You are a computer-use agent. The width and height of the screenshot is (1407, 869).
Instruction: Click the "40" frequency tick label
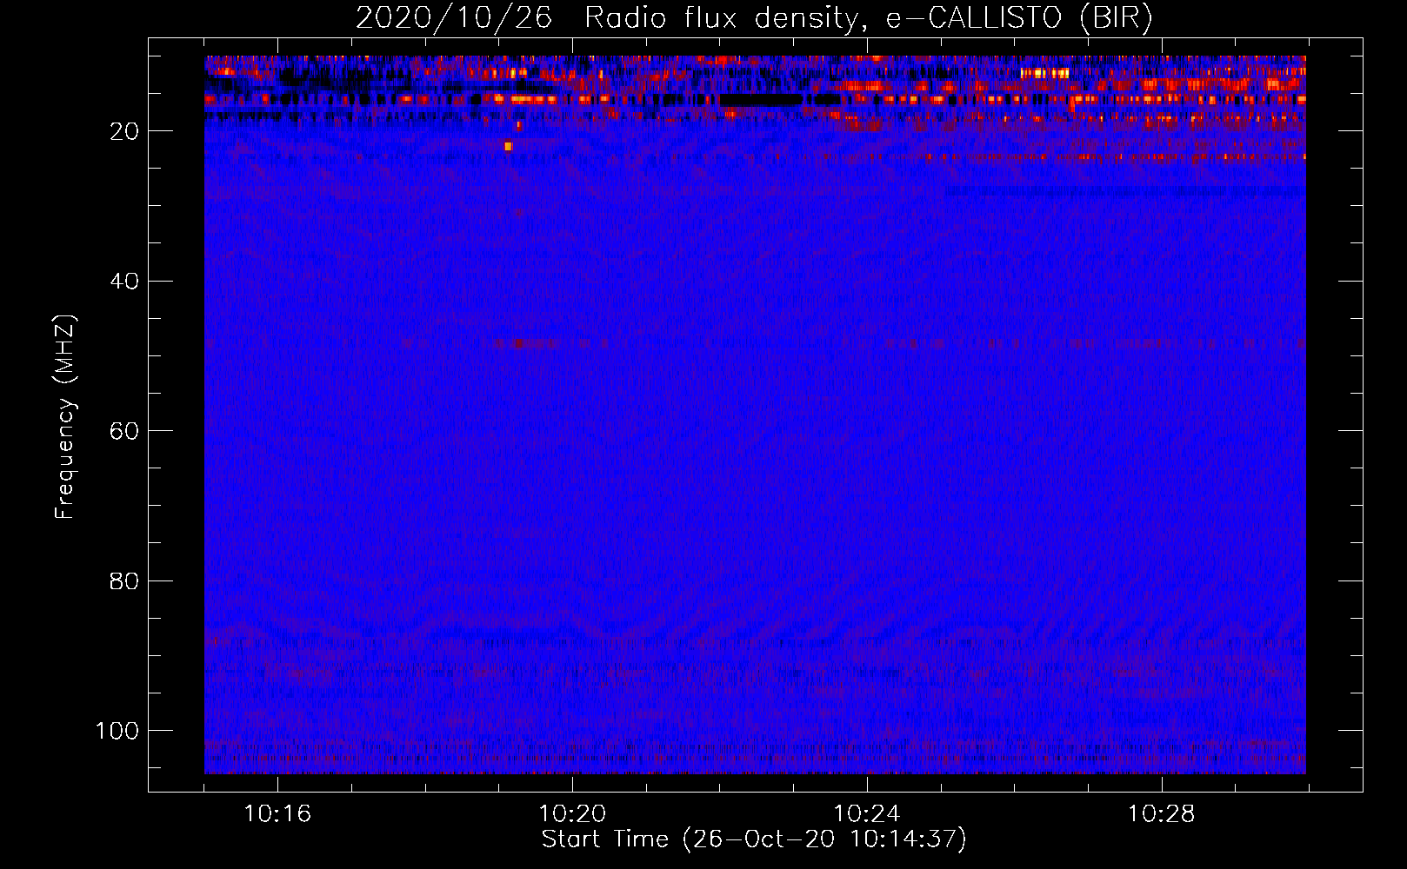point(124,282)
